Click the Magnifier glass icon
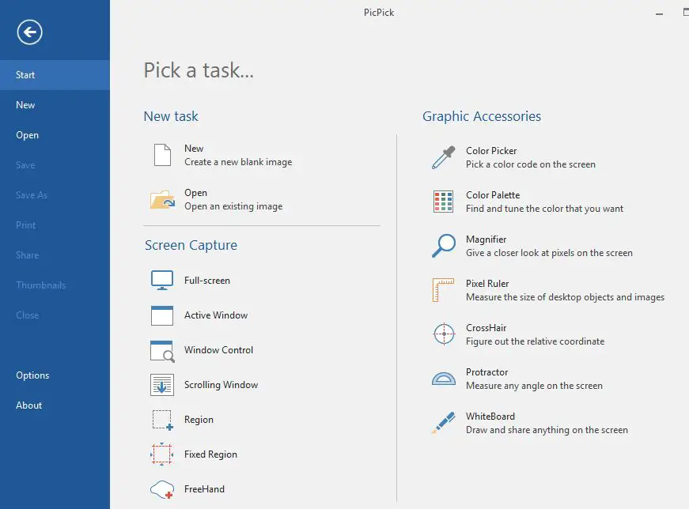The width and height of the screenshot is (689, 509). point(443,246)
